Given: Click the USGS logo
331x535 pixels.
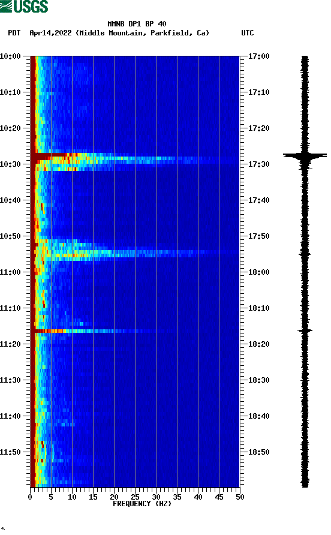Looking at the screenshot, I should coord(24,6).
